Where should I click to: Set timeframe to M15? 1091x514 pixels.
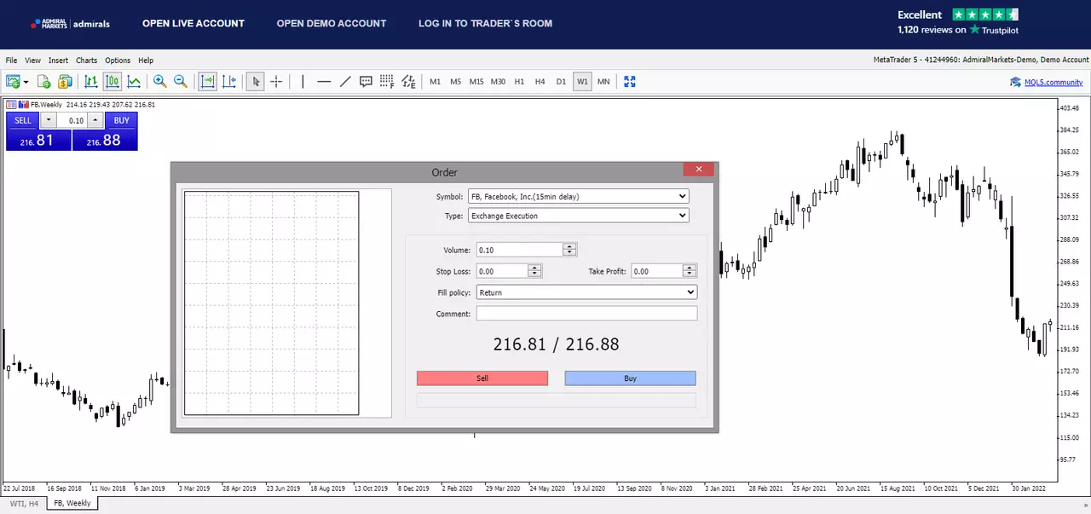476,82
